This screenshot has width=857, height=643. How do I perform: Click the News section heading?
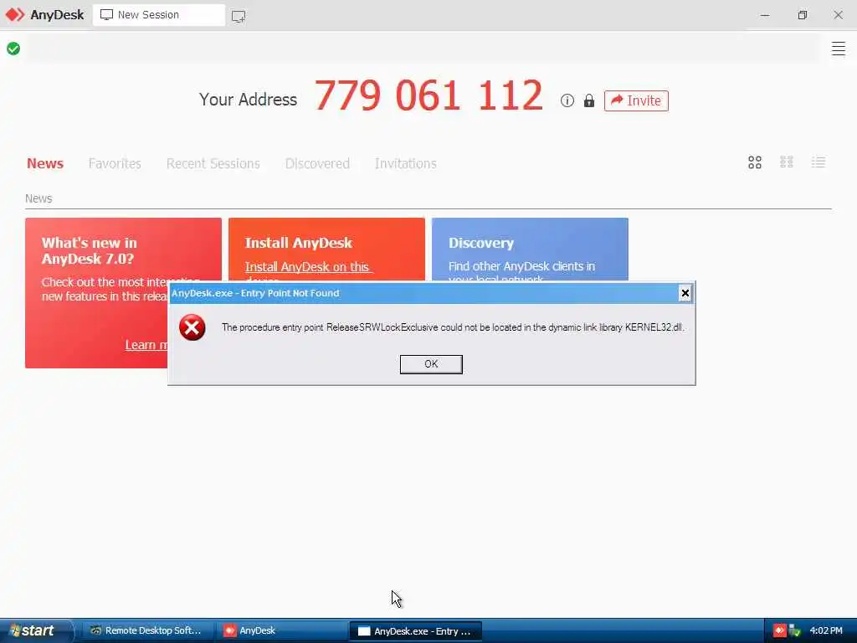tap(38, 198)
